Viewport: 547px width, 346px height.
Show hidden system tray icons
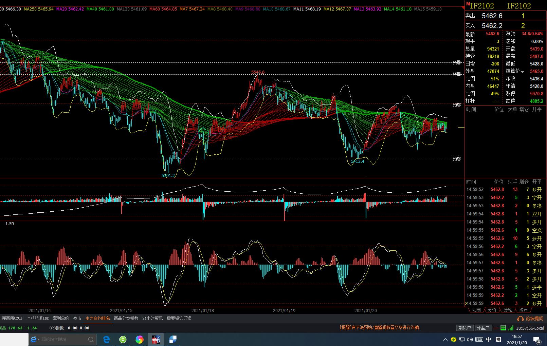pyautogui.click(x=445, y=339)
